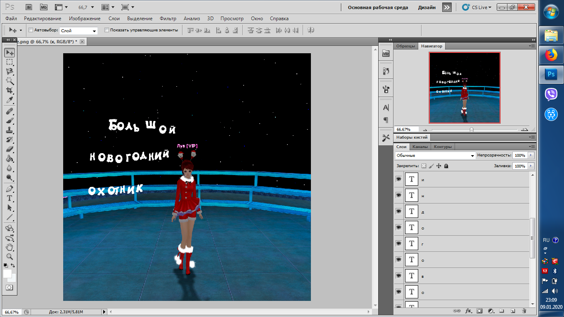The width and height of the screenshot is (564, 317).
Task: Hide the layer named д
Action: pyautogui.click(x=398, y=211)
